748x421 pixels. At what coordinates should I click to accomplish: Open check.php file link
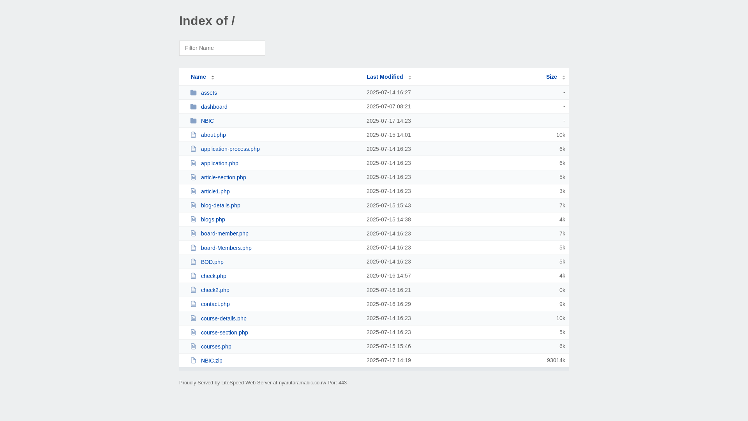[213, 276]
